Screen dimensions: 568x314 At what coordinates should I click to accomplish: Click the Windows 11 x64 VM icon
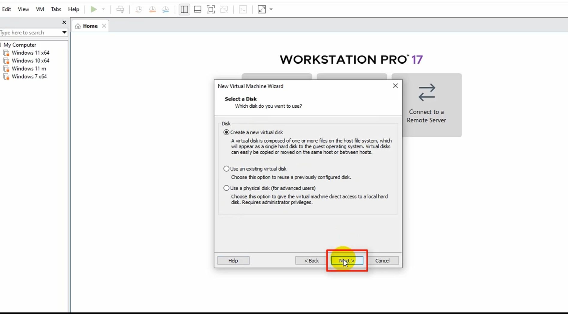tap(6, 53)
